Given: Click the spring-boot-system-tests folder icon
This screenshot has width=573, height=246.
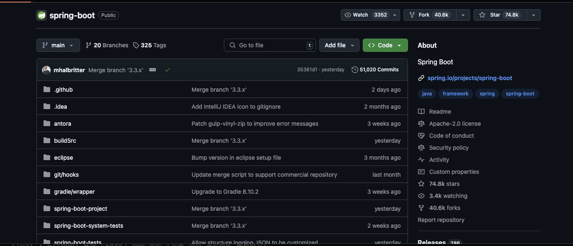Looking at the screenshot, I should [x=46, y=226].
